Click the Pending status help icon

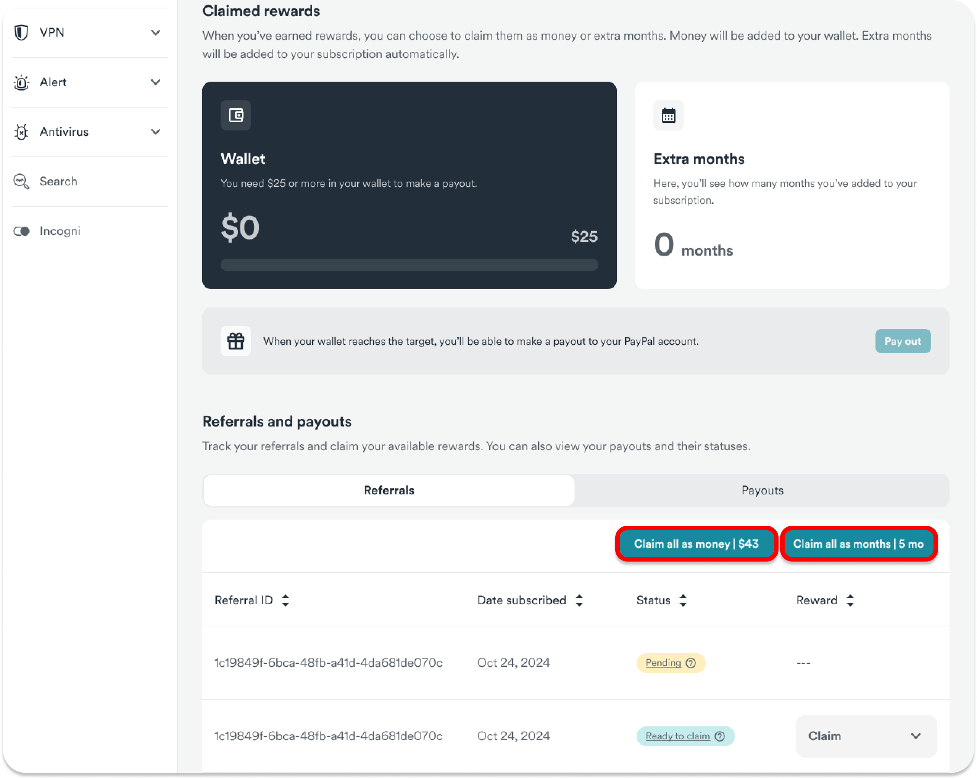tap(691, 663)
